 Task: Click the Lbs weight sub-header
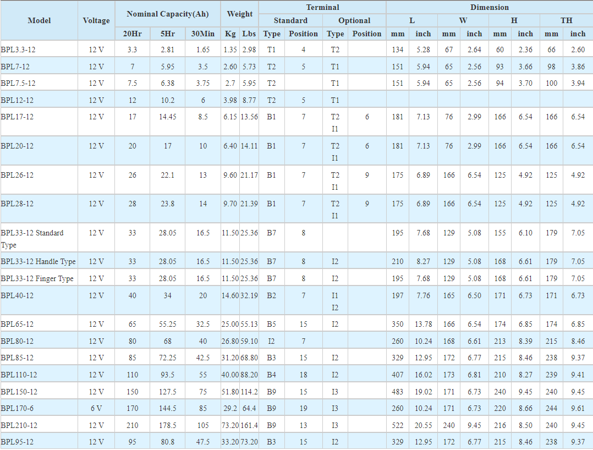[x=249, y=34]
